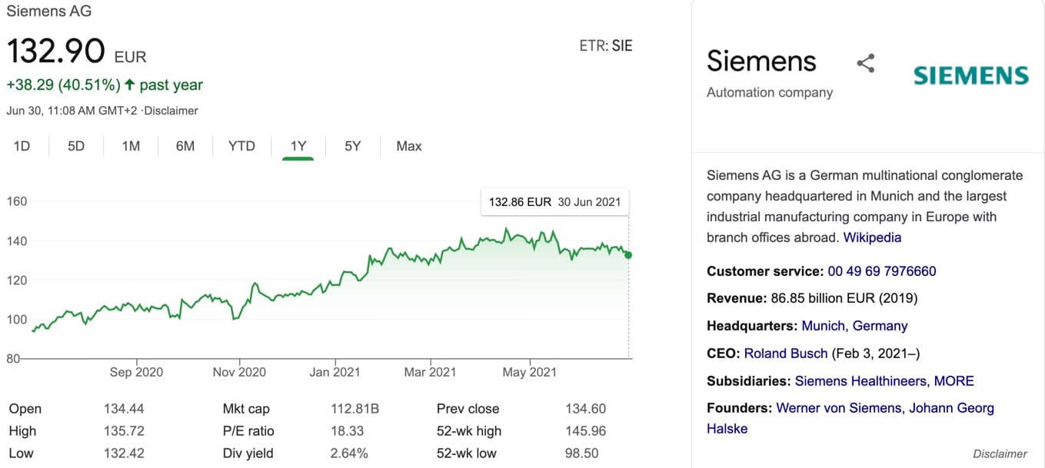
Task: Click the Automation company subtitle
Action: [770, 92]
